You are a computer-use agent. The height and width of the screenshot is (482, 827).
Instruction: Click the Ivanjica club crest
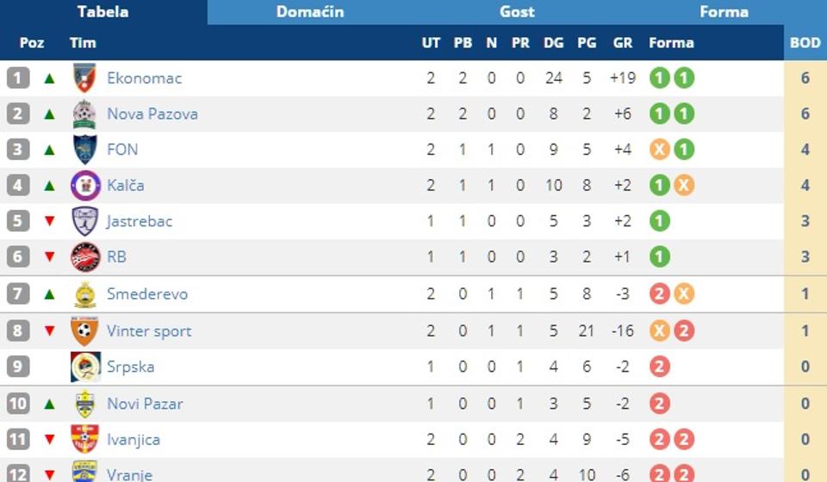click(x=84, y=440)
